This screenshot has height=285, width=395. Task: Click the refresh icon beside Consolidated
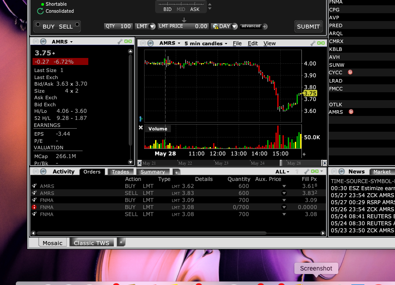pyautogui.click(x=41, y=11)
